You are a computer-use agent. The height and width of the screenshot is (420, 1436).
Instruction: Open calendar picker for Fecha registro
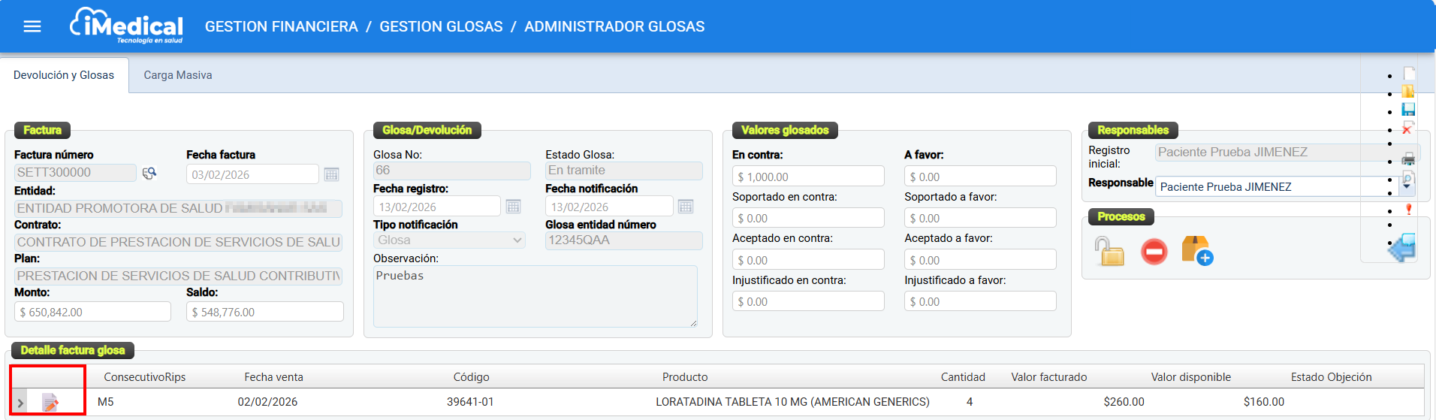click(x=513, y=207)
